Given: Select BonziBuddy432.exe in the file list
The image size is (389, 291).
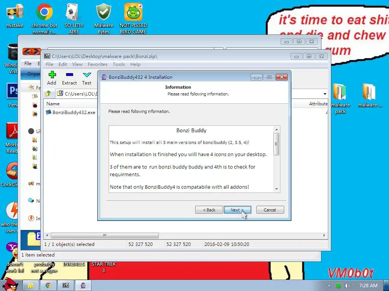Looking at the screenshot, I should (x=71, y=112).
